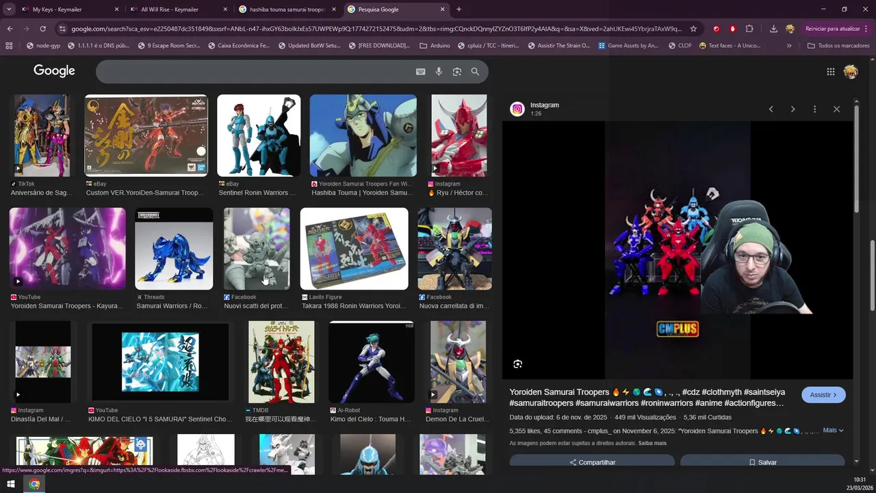
Task: Open the taskbar clock and date
Action: coord(860,483)
